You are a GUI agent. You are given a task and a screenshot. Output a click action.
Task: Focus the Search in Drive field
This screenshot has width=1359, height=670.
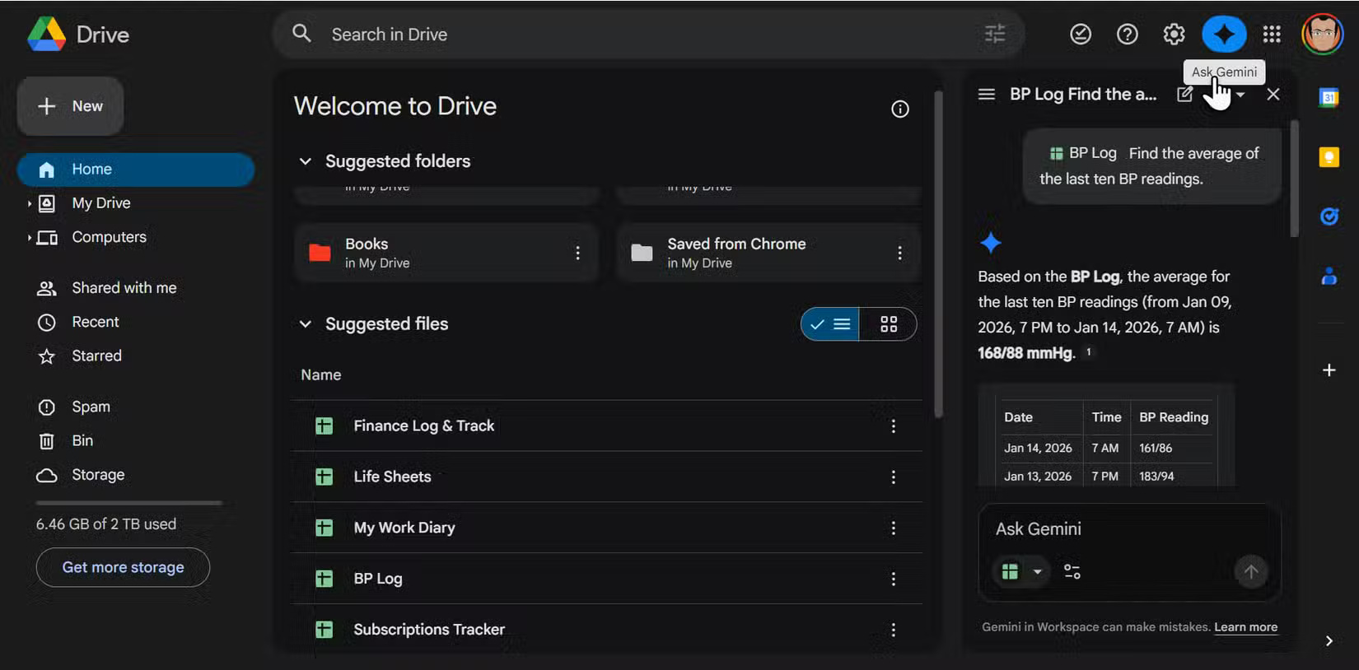(649, 35)
